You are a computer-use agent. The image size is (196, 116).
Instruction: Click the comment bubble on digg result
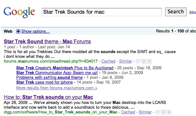pos(158,112)
